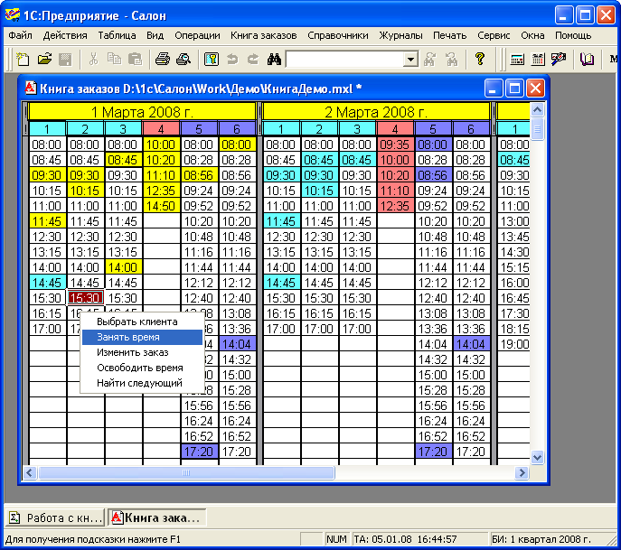Open the Журналы menu
Image resolution: width=621 pixels, height=550 pixels.
point(400,35)
